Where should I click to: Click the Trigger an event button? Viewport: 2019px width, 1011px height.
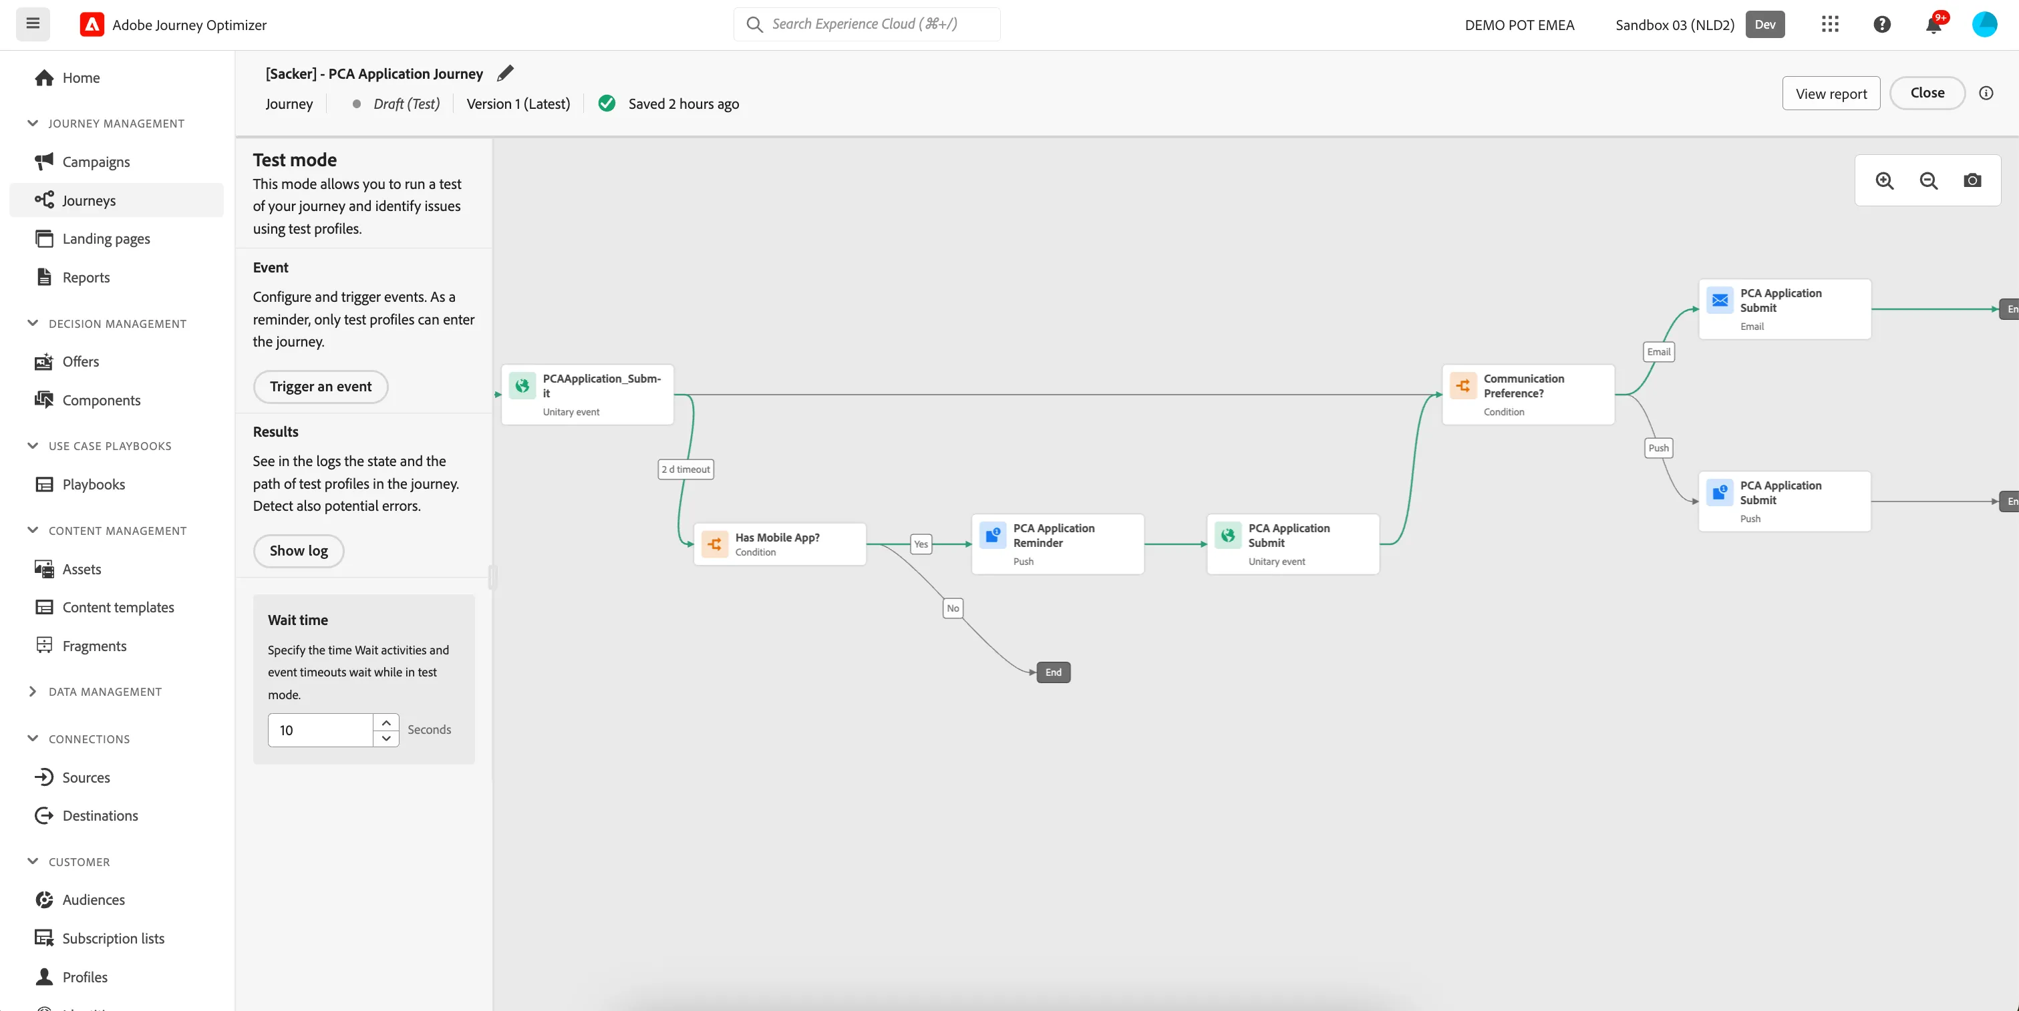(x=321, y=387)
